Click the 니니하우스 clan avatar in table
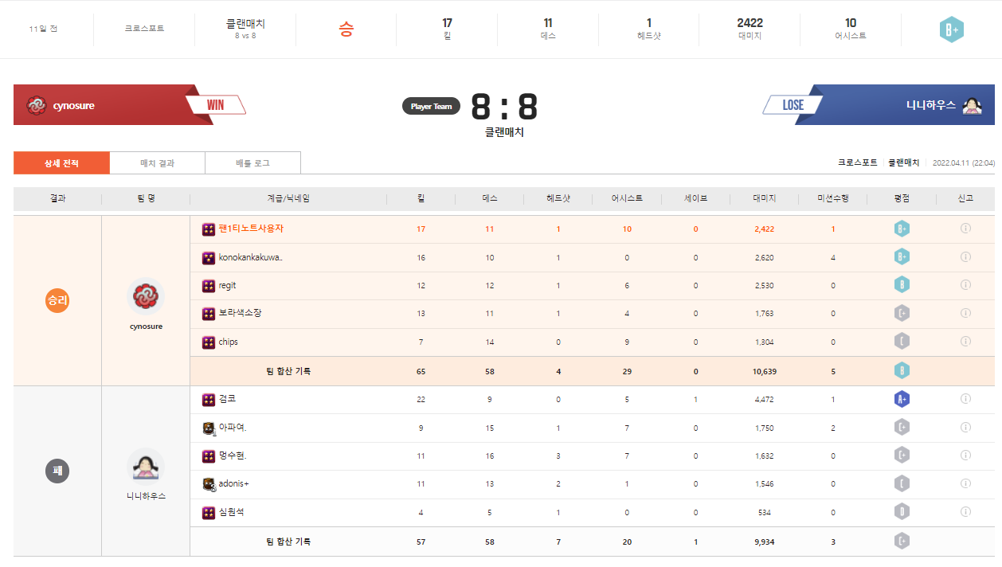 [x=146, y=467]
